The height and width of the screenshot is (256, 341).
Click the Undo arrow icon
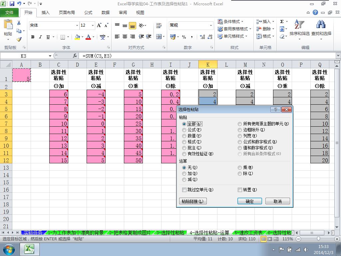(x=19, y=4)
